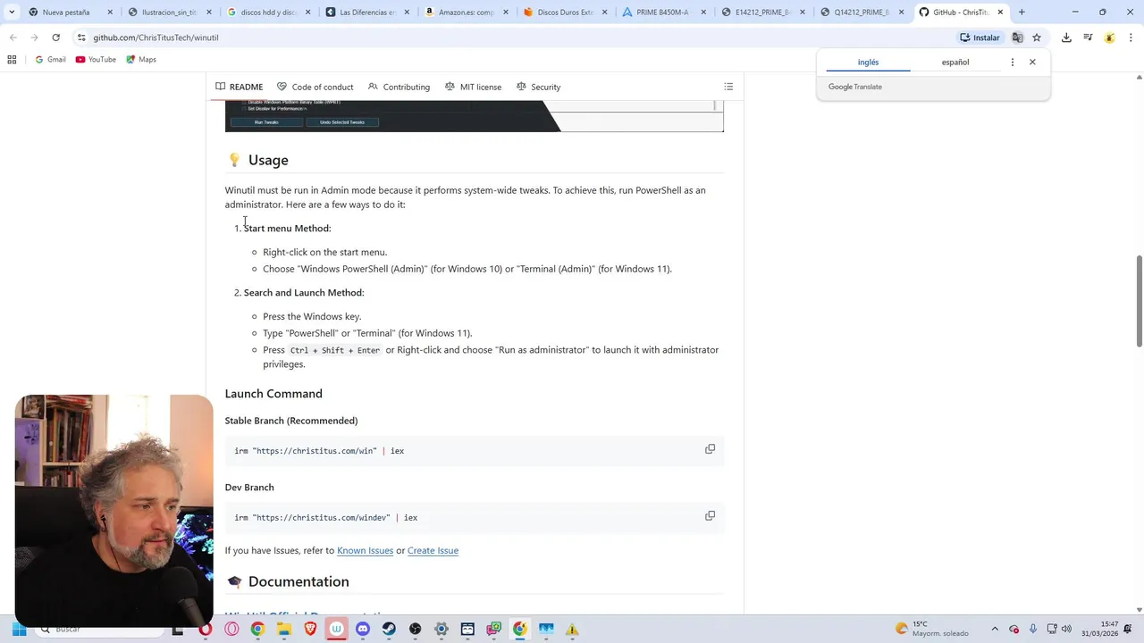
Task: Reload the GitHub page
Action: click(55, 38)
